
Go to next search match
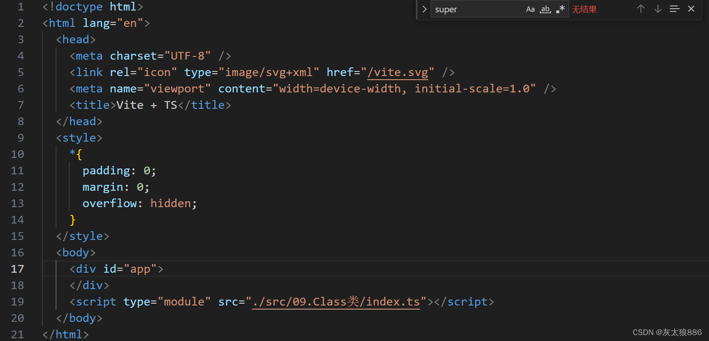pos(657,9)
